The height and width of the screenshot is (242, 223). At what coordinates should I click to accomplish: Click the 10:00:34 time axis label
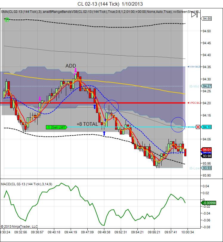point(188,232)
